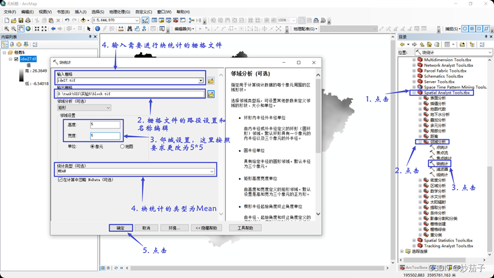The width and height of the screenshot is (494, 278).
Task: Toggle the End Snapping button
Action: coord(472,29)
